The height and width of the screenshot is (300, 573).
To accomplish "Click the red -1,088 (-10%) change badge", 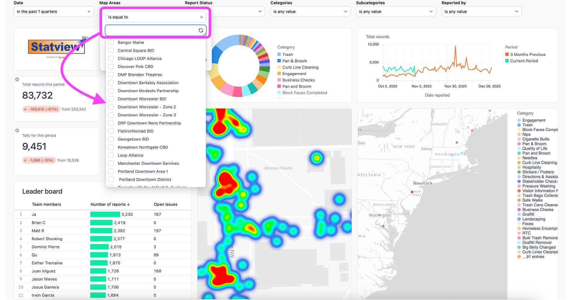I will [38, 160].
